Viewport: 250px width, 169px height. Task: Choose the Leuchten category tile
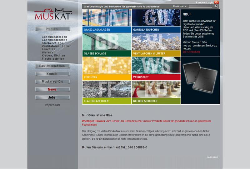pyautogui.click(x=107, y=68)
